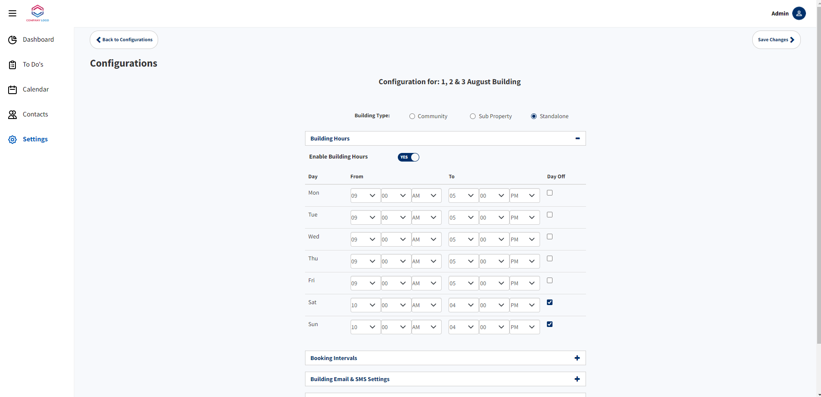
Task: Click the Dashboard pie chart icon
Action: pos(12,40)
